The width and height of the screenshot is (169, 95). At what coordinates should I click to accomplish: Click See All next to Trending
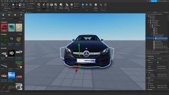tap(20, 34)
